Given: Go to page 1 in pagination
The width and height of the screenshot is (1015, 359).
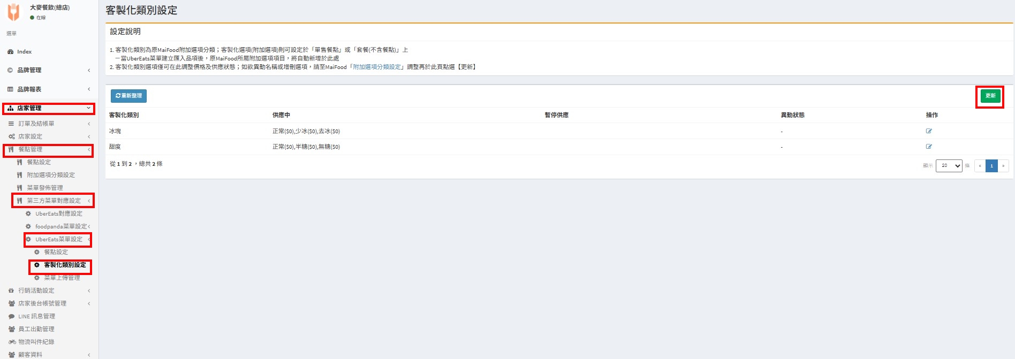Looking at the screenshot, I should point(991,166).
